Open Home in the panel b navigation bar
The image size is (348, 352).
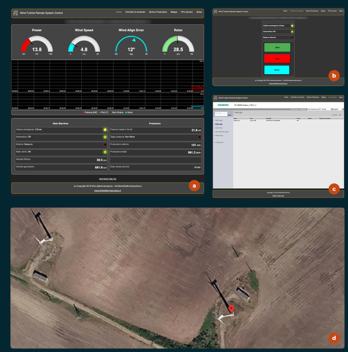pos(285,11)
